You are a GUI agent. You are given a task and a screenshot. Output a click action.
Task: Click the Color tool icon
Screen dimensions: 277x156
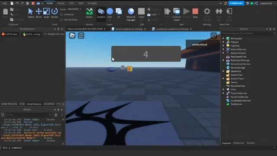[x=141, y=13]
